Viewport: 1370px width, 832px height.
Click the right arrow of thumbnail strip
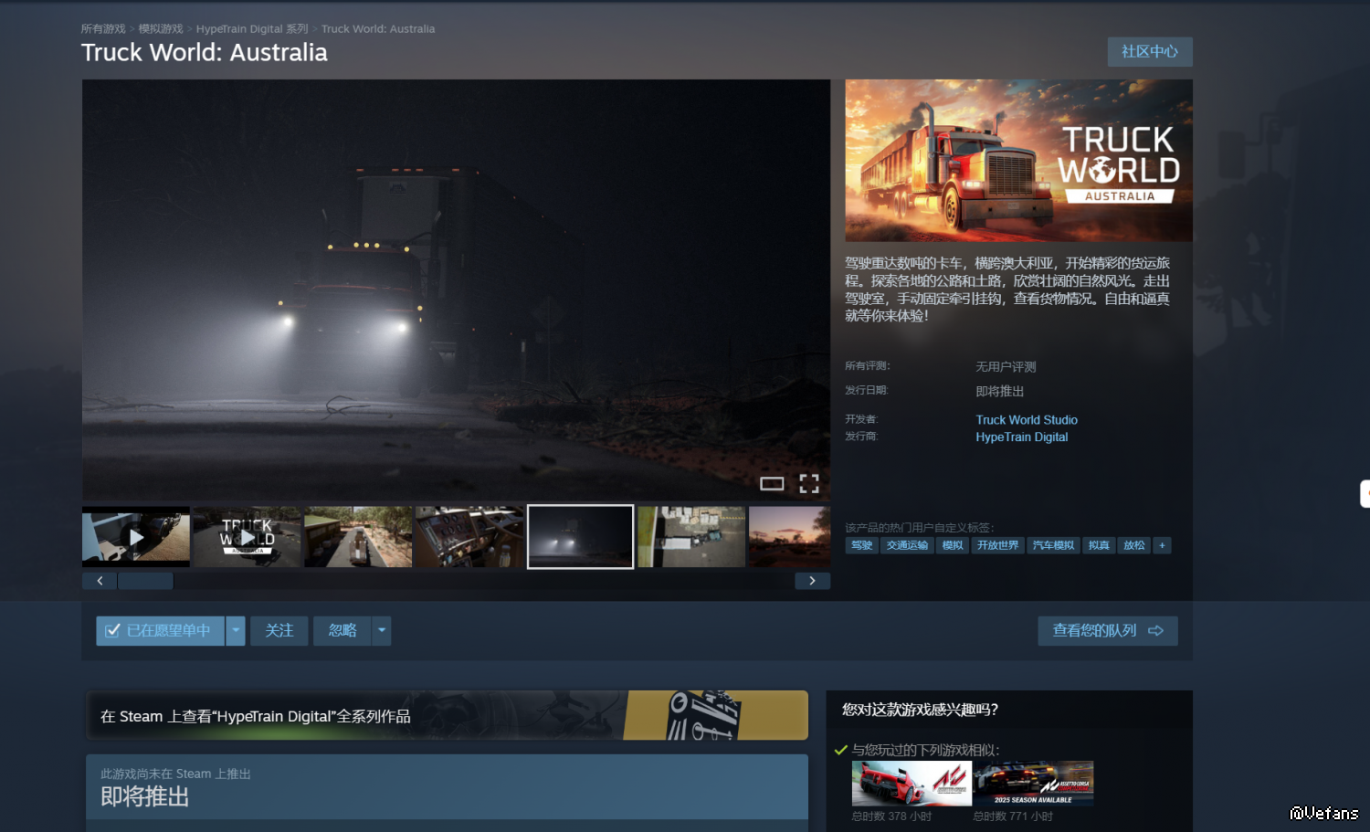[812, 581]
